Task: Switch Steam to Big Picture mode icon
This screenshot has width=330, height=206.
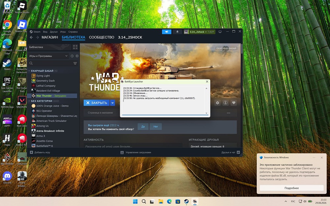Action: click(220, 32)
